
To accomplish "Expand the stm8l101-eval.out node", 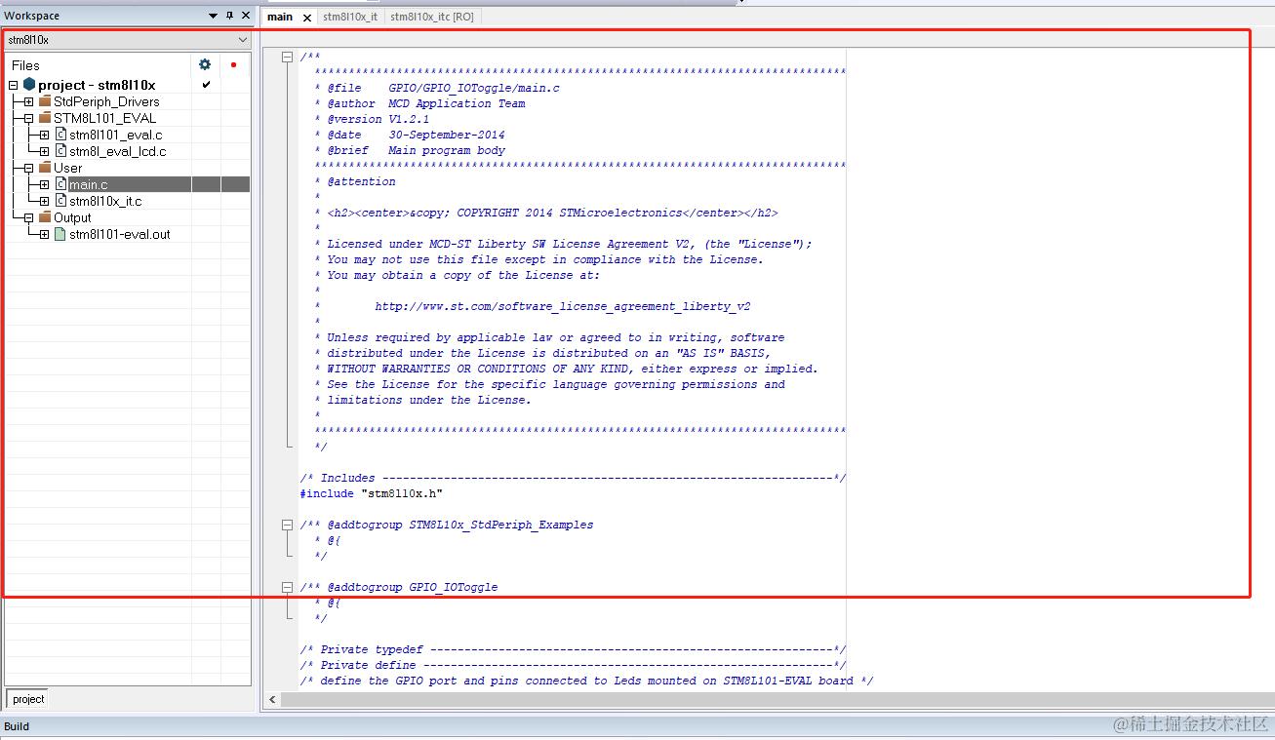I will 44,235.
